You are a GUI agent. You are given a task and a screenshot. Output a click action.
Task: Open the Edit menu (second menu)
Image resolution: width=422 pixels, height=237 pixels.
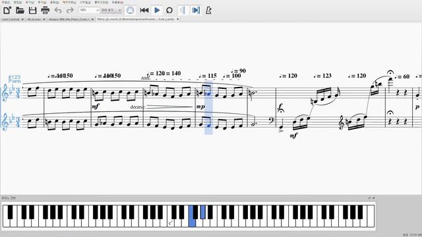point(18,2)
